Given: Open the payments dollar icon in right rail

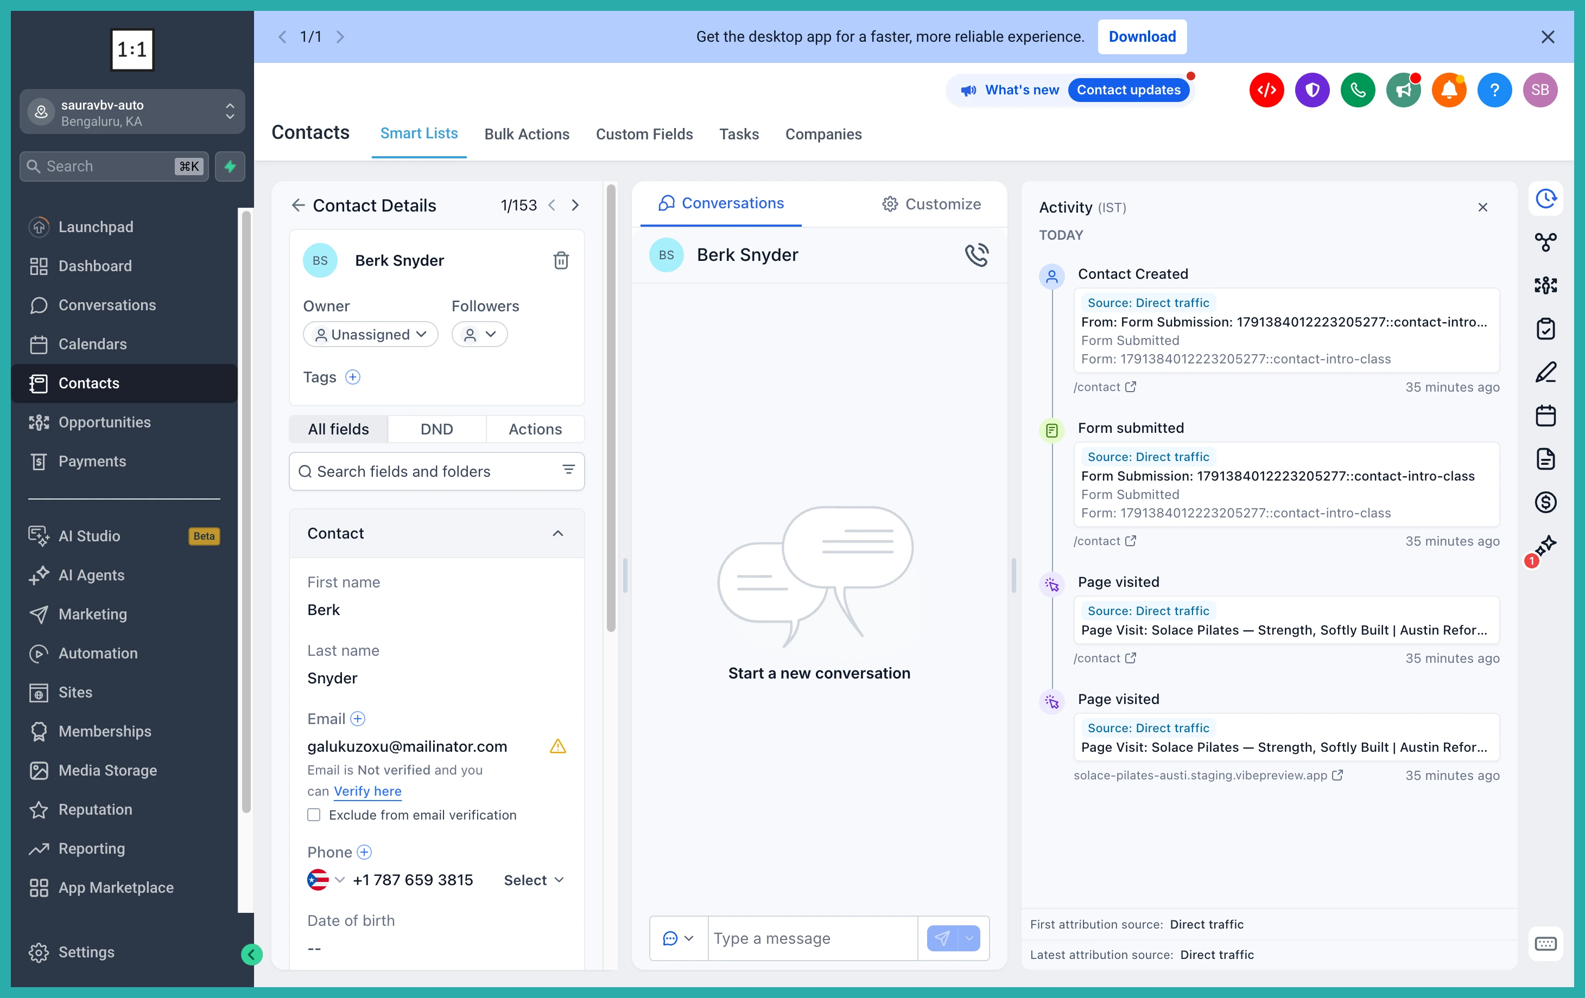Looking at the screenshot, I should point(1545,502).
